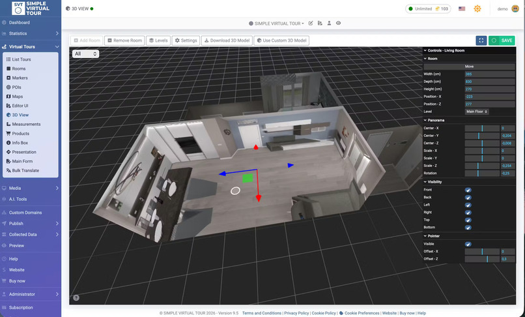The height and width of the screenshot is (317, 525).
Task: Toggle Left wall visibility checkbox
Action: pos(468,205)
